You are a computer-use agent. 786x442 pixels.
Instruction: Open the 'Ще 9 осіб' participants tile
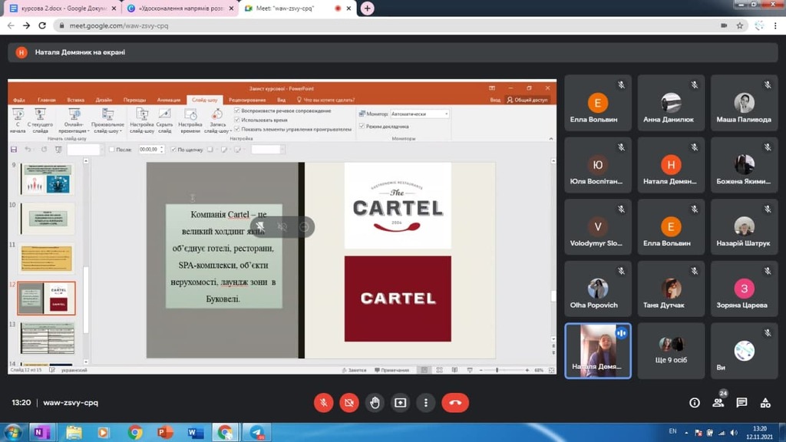pos(671,351)
